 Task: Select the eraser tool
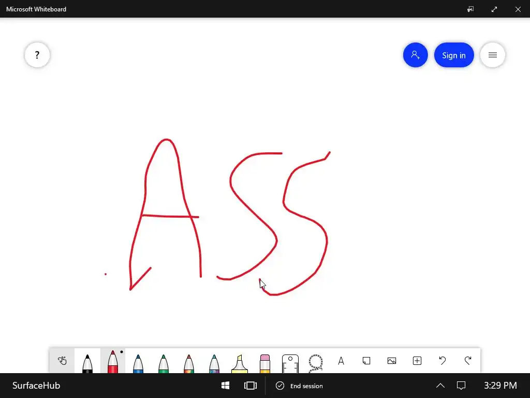click(x=264, y=363)
